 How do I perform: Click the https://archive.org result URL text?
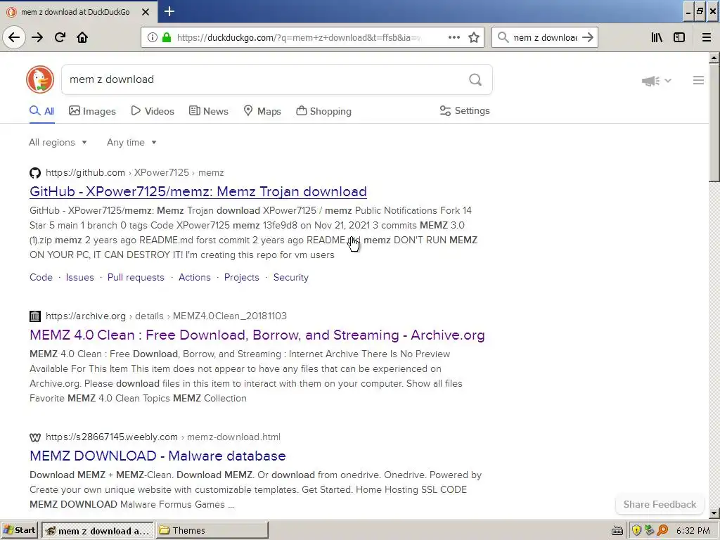click(86, 316)
